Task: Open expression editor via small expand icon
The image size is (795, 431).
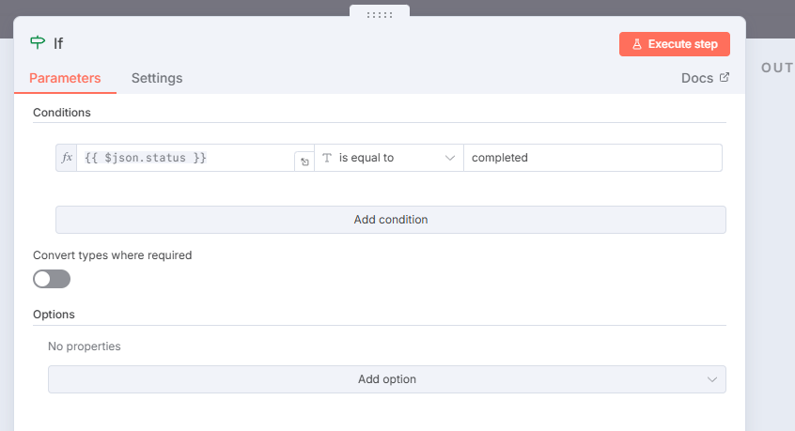Action: point(304,162)
